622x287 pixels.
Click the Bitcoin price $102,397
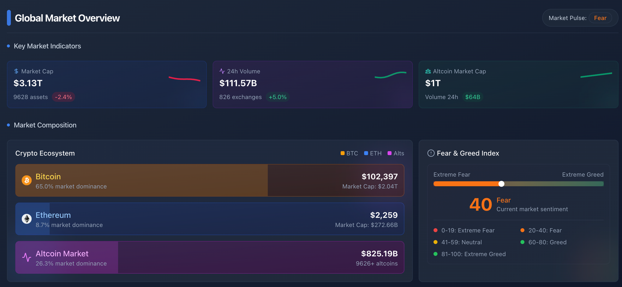pos(379,177)
